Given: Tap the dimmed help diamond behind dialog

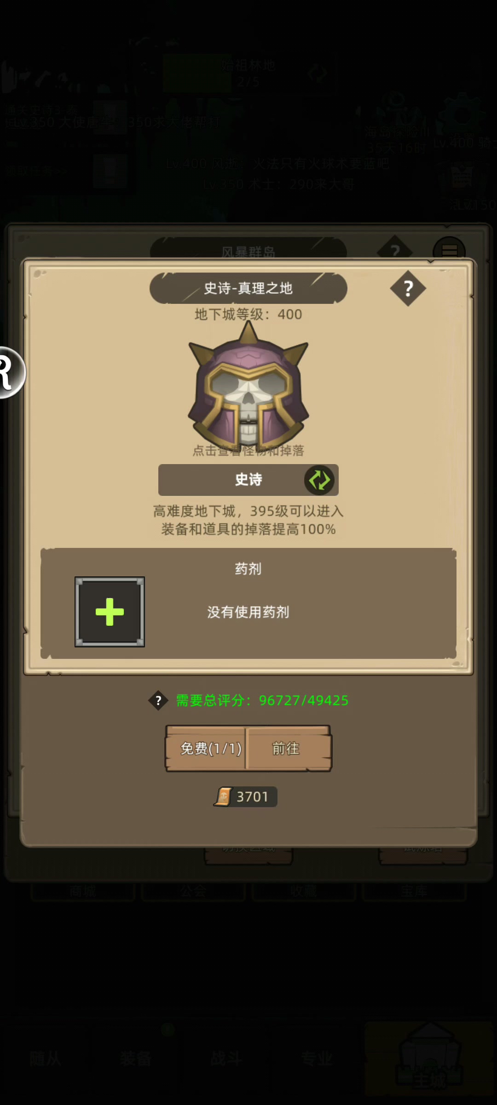Looking at the screenshot, I should (395, 248).
